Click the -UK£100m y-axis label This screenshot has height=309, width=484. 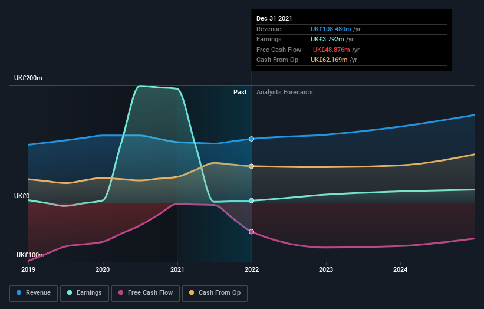coord(29,255)
